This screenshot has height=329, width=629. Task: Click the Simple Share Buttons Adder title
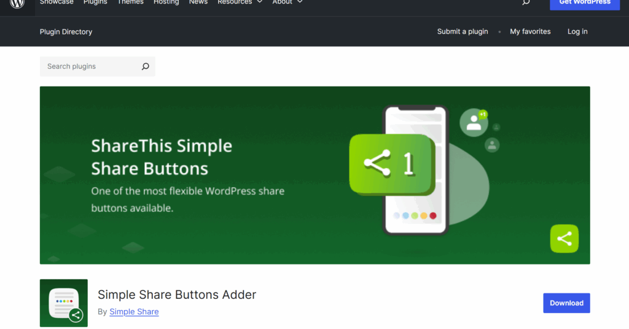point(177,295)
